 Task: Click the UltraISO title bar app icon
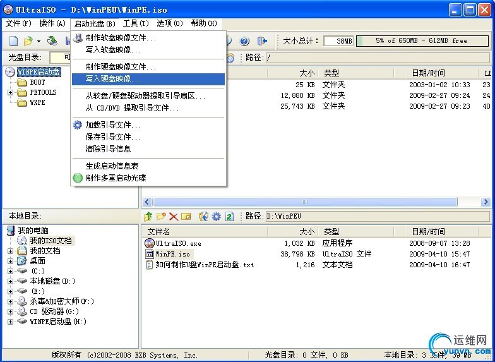[8, 10]
